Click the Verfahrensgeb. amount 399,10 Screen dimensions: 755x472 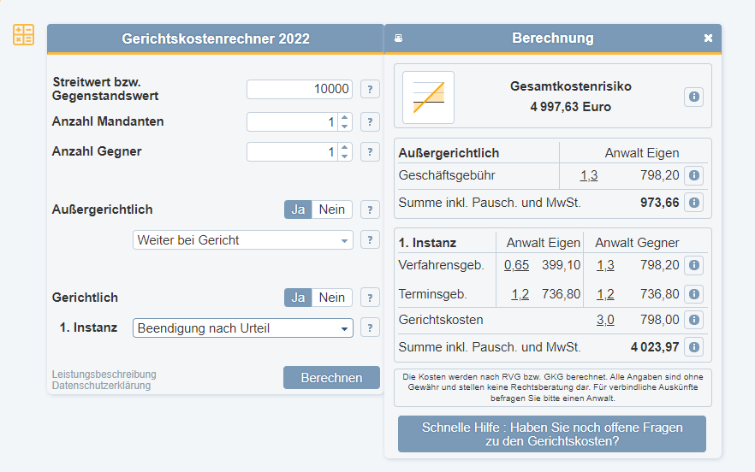point(561,265)
